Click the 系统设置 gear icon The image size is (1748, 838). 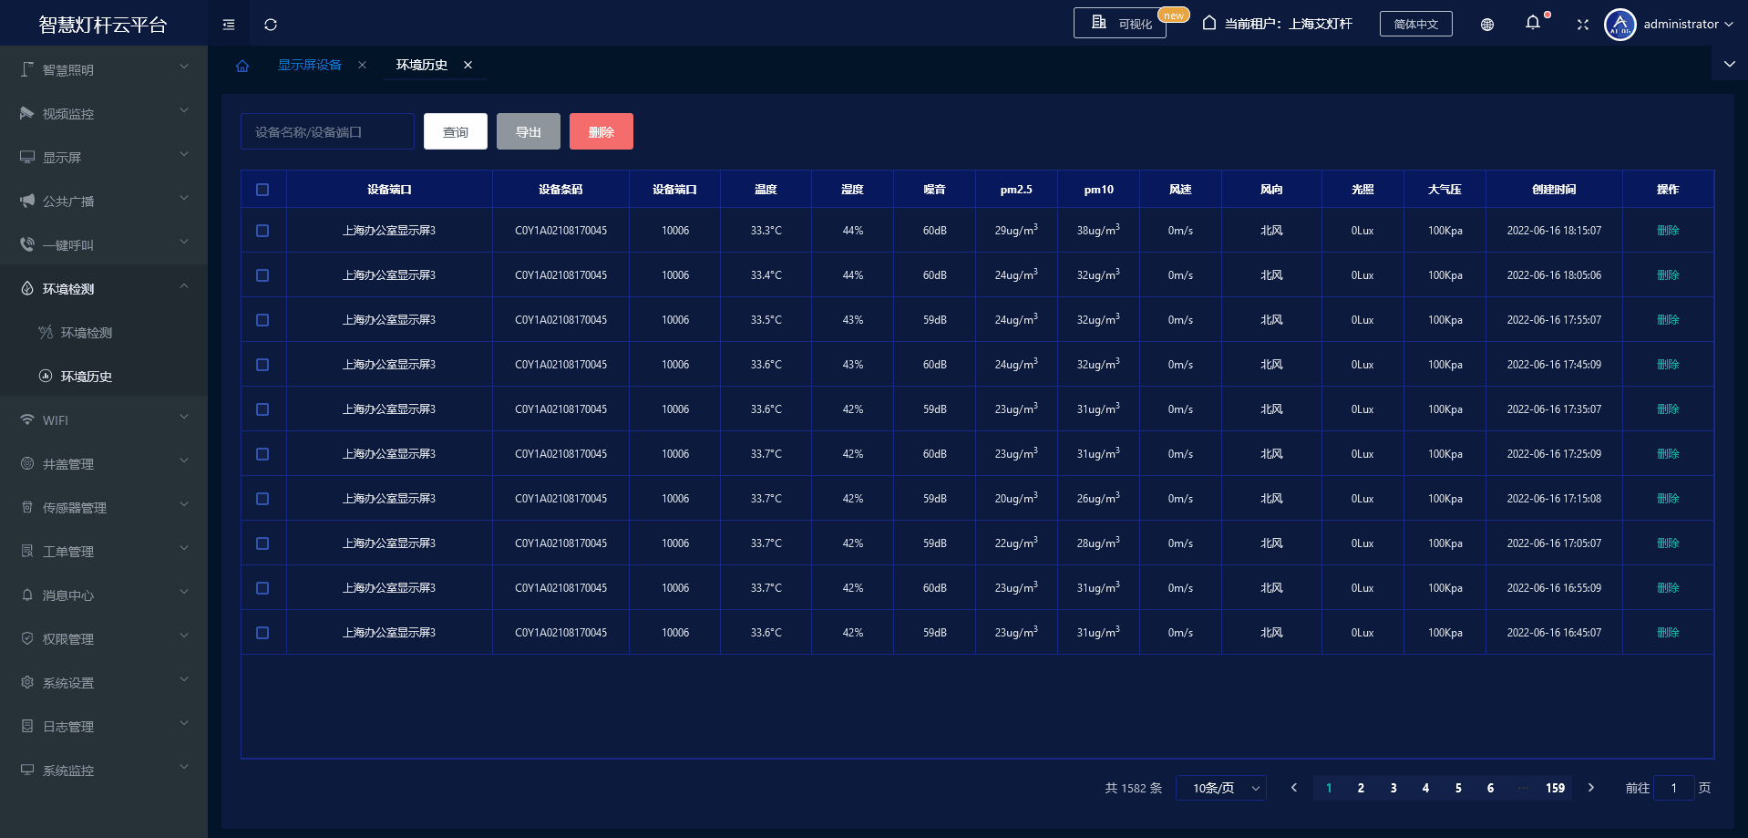[27, 682]
